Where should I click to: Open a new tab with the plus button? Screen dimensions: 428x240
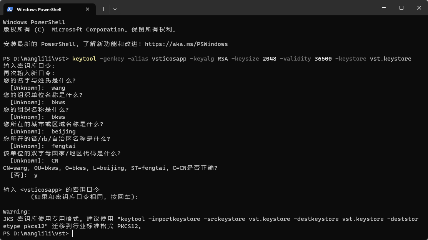(103, 9)
